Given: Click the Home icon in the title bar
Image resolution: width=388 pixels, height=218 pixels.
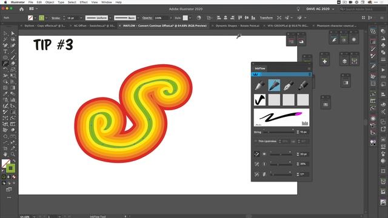Looking at the screenshot, I should [x=22, y=9].
